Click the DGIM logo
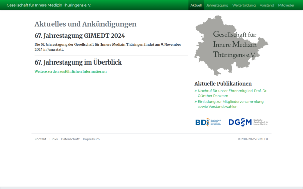Image resolution: width=303 pixels, height=189 pixels. (248, 122)
